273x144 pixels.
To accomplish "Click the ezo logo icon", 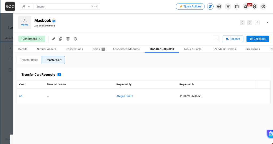I will click(10, 6).
